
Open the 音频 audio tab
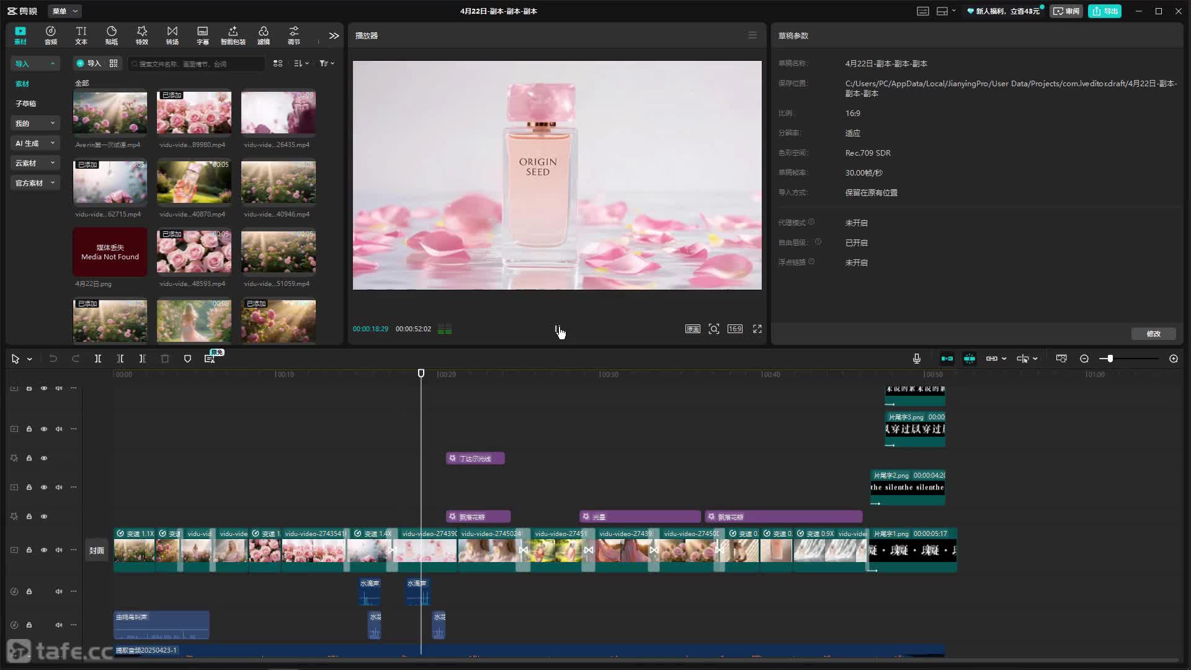(51, 35)
